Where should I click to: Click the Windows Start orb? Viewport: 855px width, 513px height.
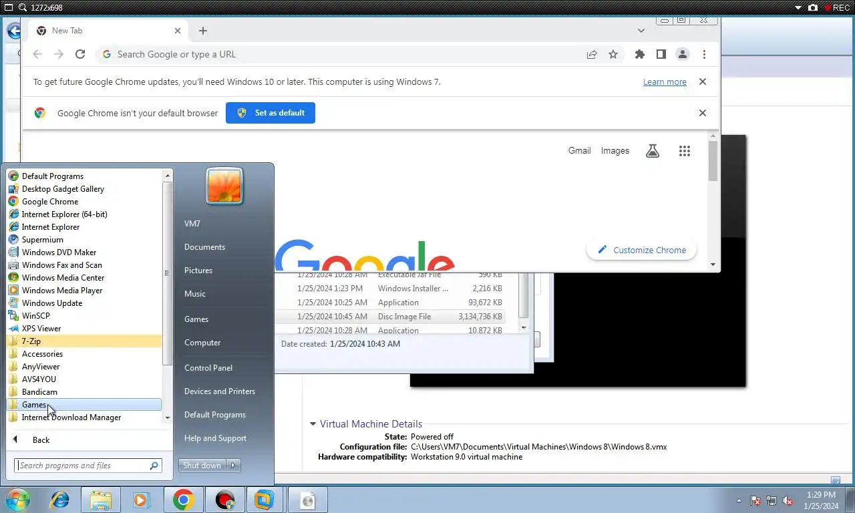18,499
